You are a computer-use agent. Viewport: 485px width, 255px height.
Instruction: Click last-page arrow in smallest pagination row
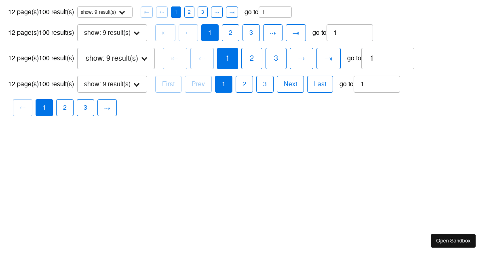pos(232,12)
